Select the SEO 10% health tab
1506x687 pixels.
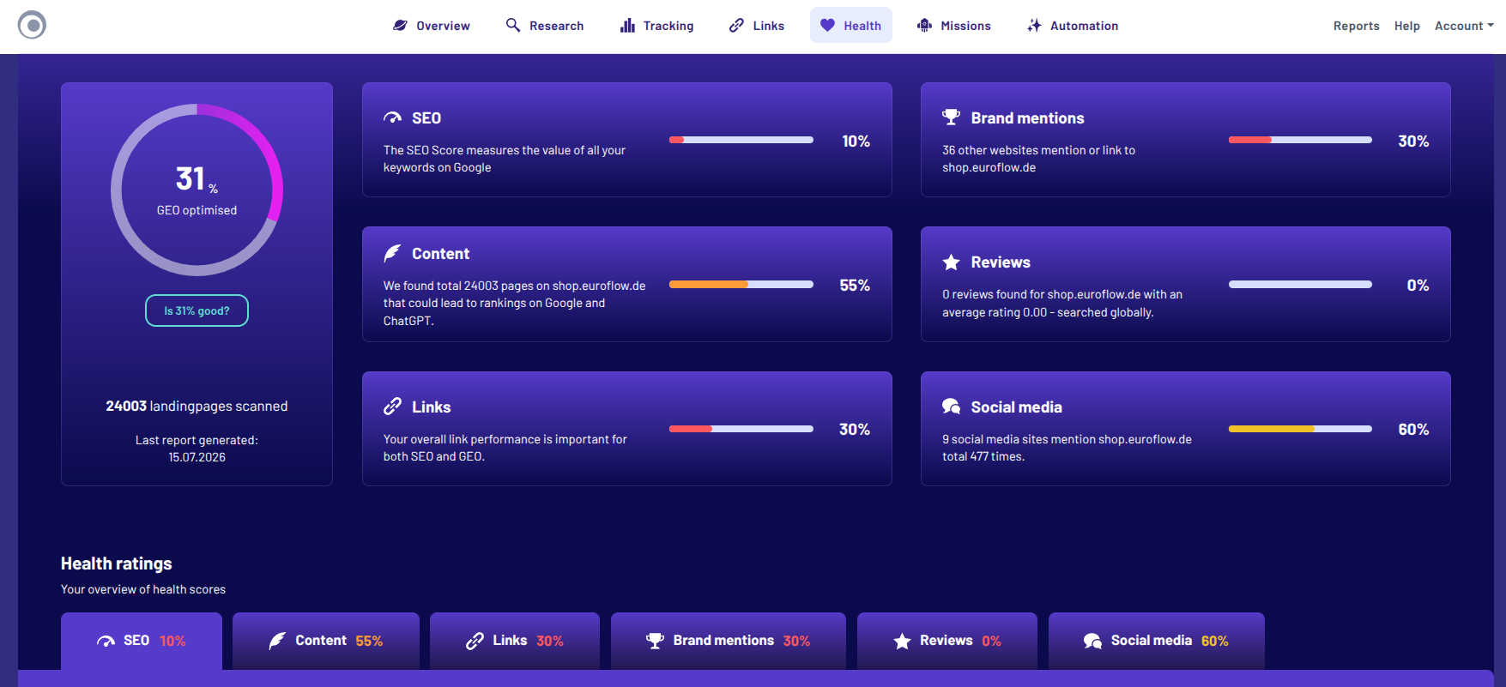(142, 641)
